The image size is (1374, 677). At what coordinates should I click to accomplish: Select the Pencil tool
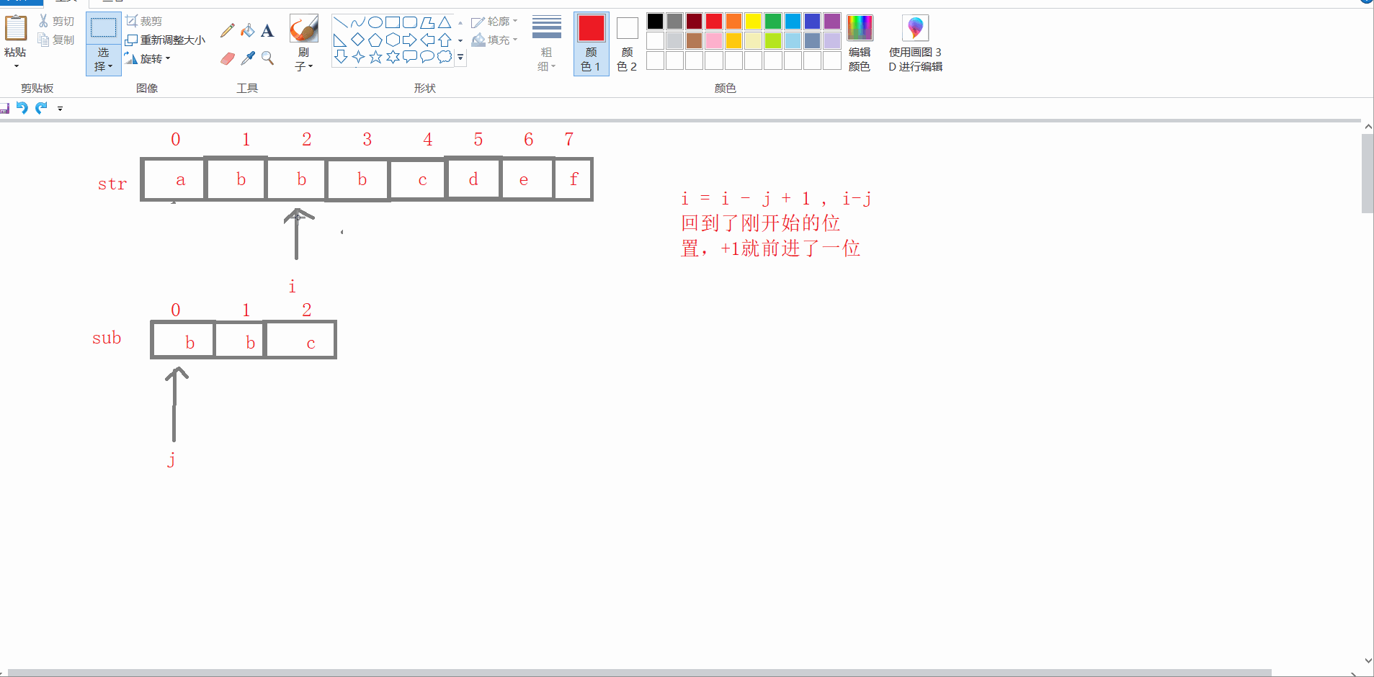227,30
